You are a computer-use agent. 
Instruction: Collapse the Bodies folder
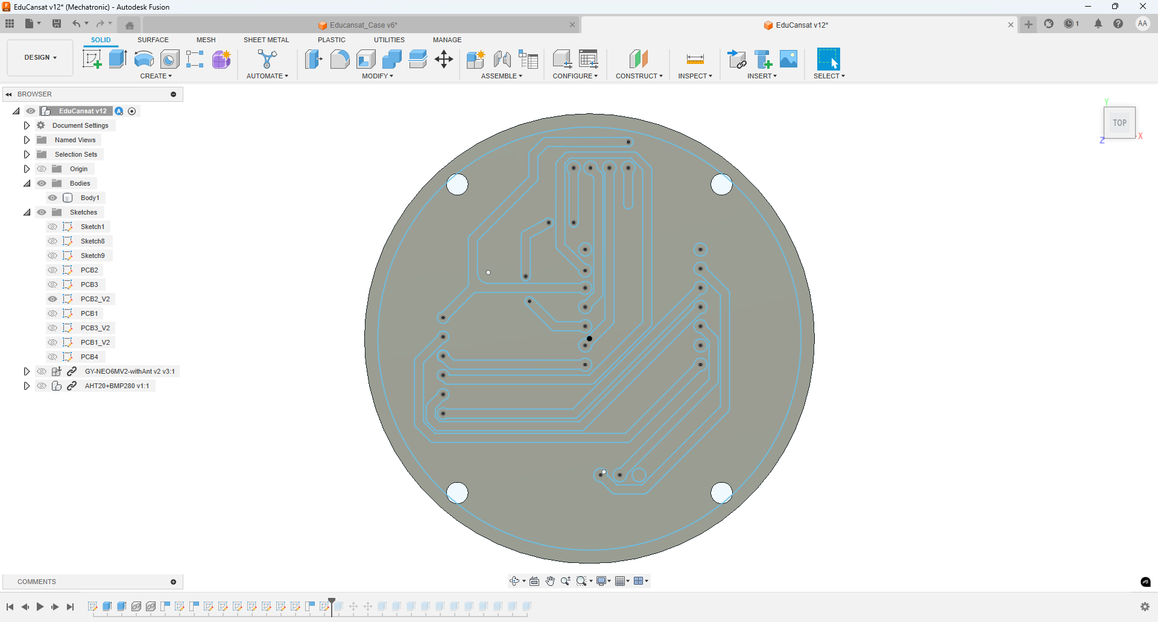pyautogui.click(x=27, y=183)
